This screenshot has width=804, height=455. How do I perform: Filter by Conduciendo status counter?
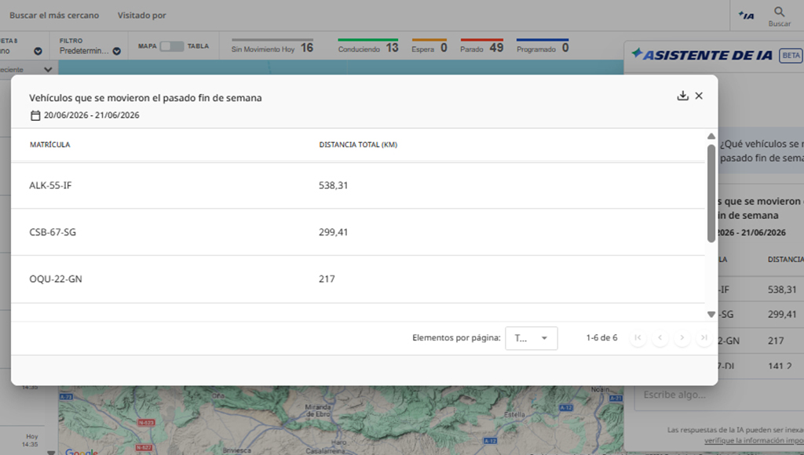coord(368,46)
